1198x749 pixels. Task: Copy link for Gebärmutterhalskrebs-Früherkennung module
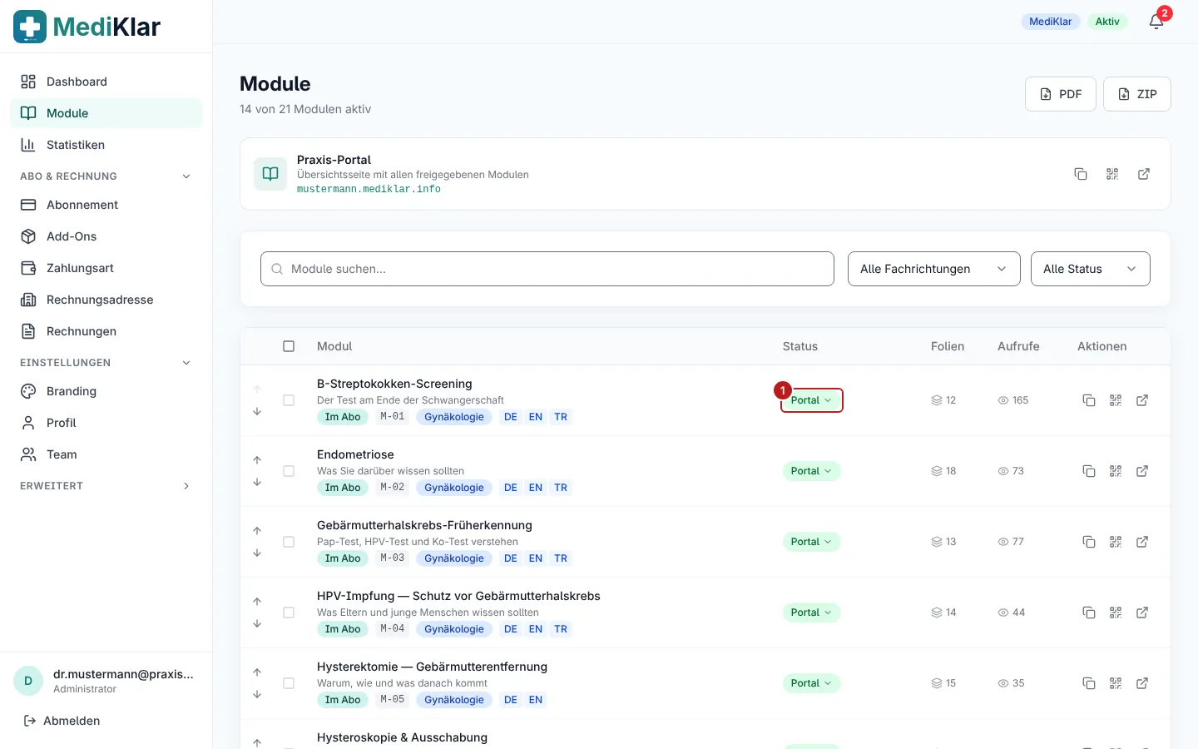[1089, 542]
